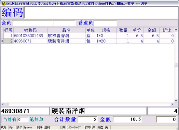Screen dimensions: 179x130
Task: Click the 1*20 specification cell
Action: [106, 41]
